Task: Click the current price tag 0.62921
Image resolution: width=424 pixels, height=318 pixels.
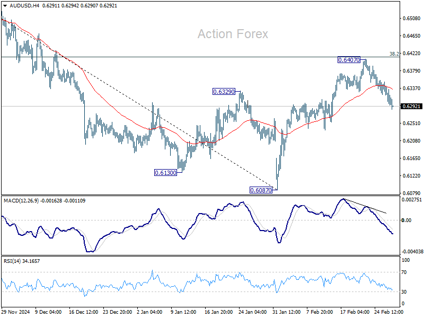Action: 411,107
